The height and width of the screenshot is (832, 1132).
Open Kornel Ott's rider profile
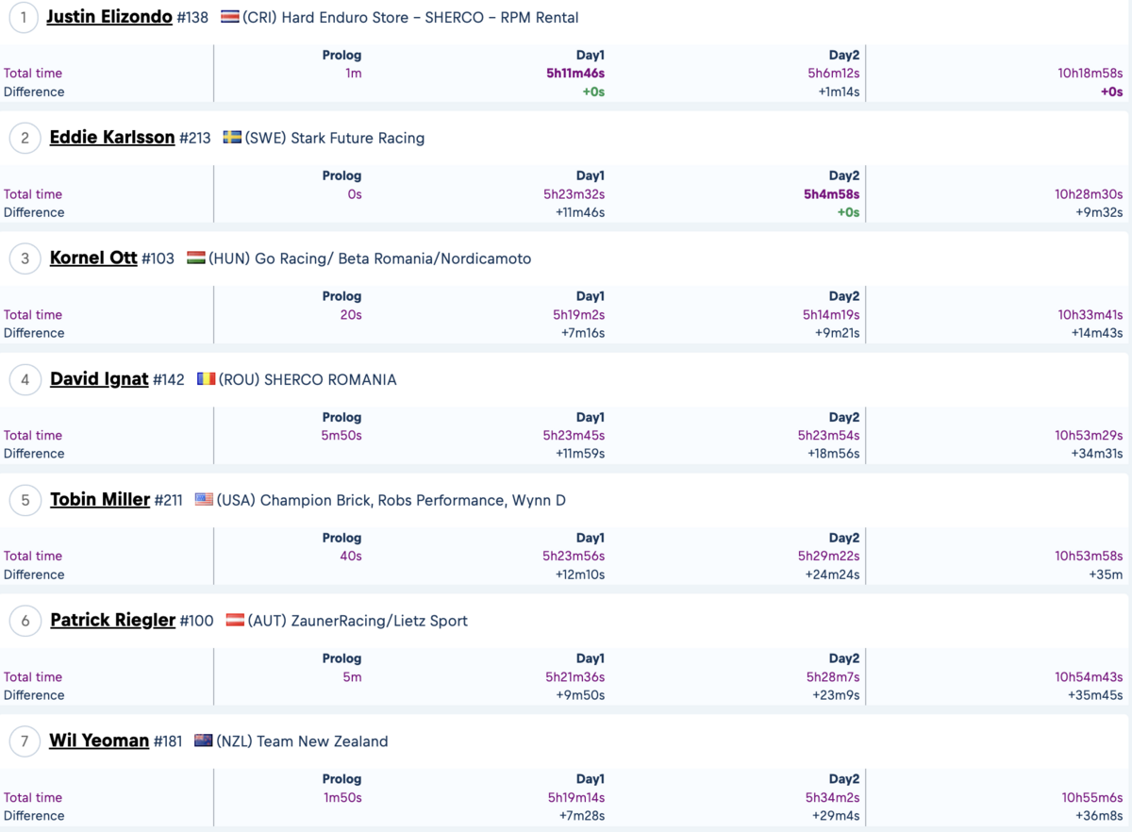point(93,258)
